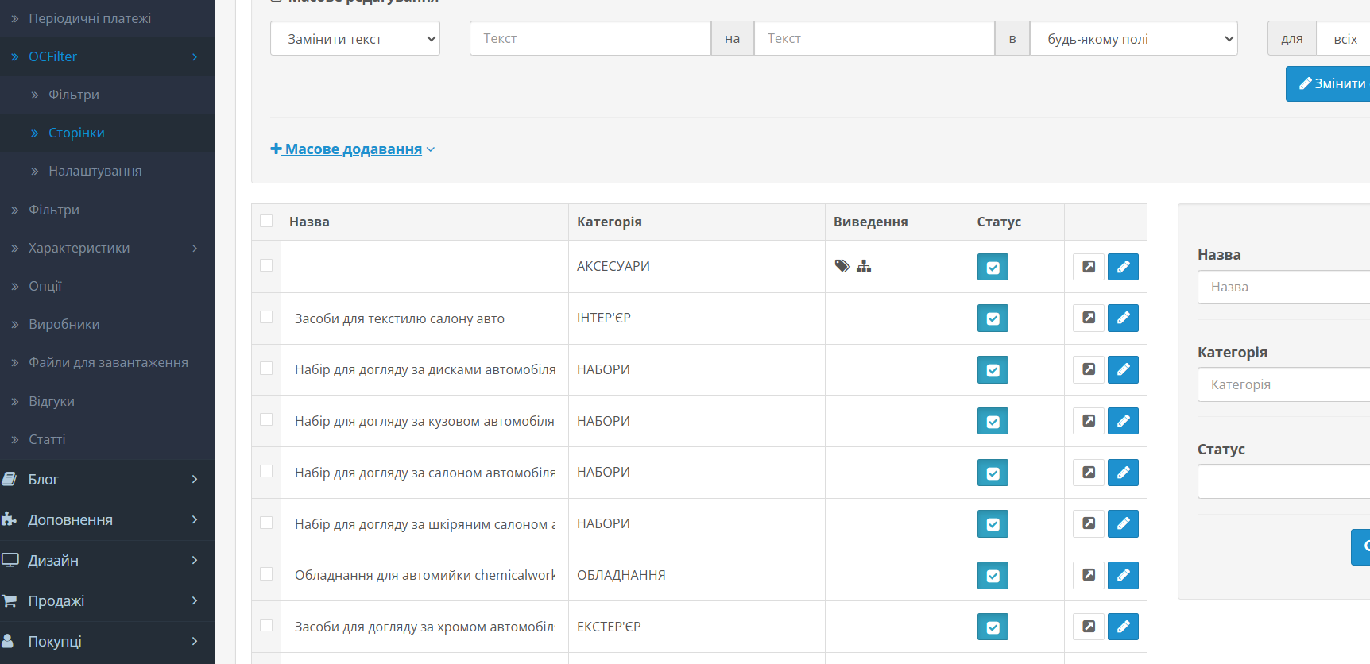Open external link icon for ІНТЕР'ЄР row
Viewport: 1370px width, 664px height.
click(1089, 318)
